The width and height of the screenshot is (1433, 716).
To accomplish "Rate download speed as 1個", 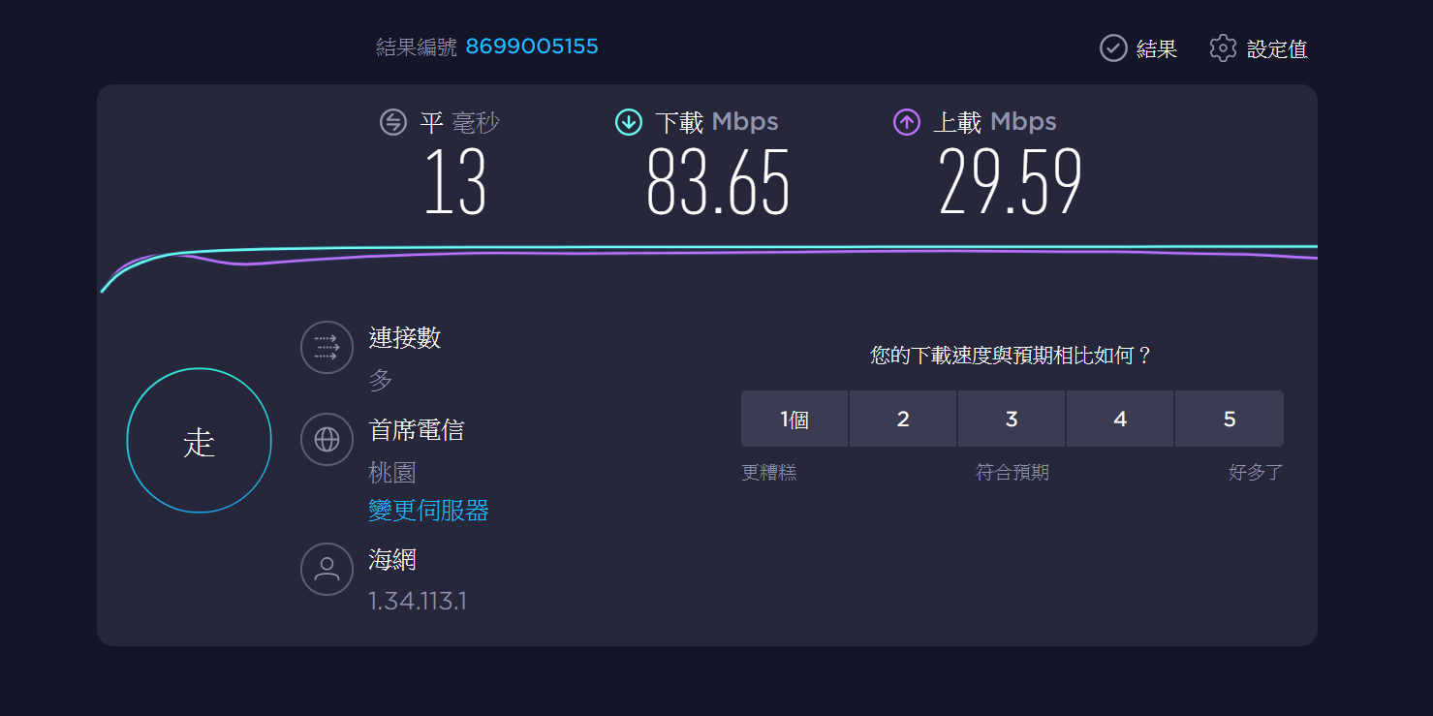I will click(x=794, y=419).
